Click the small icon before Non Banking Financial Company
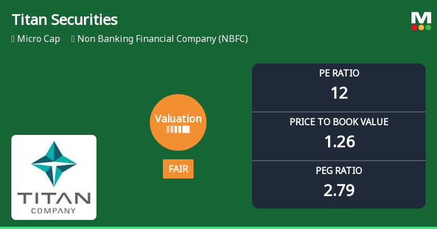The width and height of the screenshot is (437, 229). tap(73, 39)
